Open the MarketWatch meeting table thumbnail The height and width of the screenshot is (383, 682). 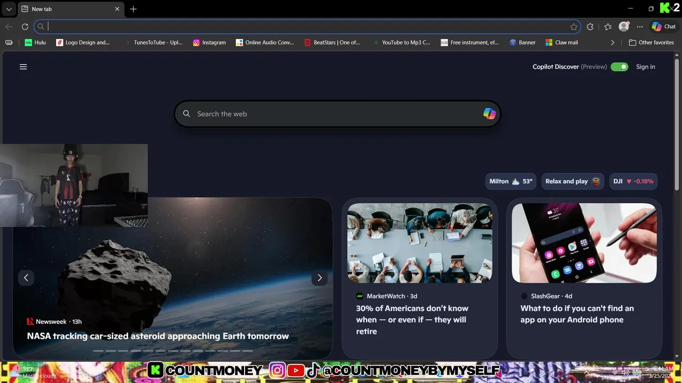point(420,243)
